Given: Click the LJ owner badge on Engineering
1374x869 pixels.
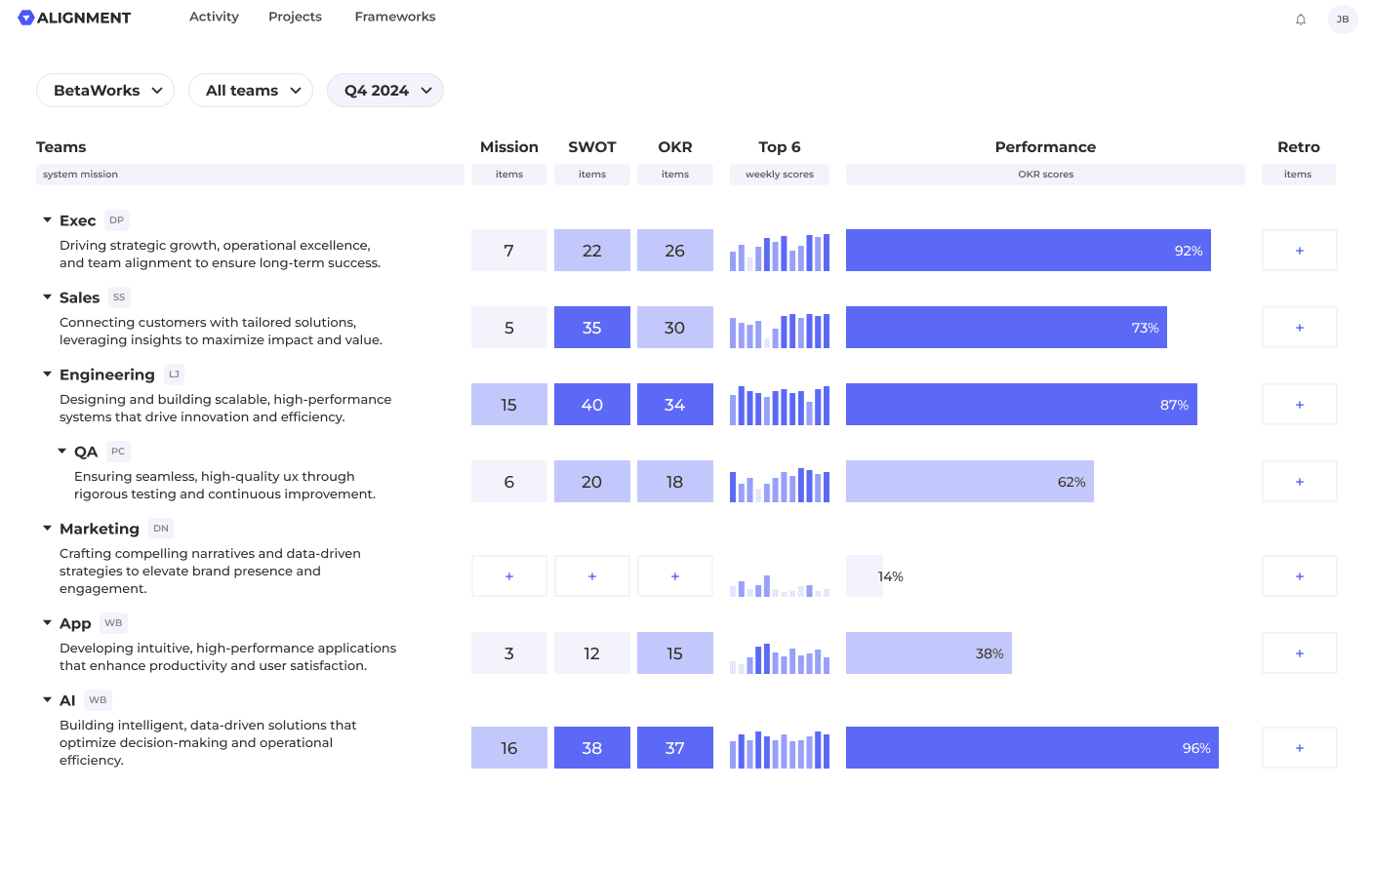Looking at the screenshot, I should pyautogui.click(x=174, y=375).
